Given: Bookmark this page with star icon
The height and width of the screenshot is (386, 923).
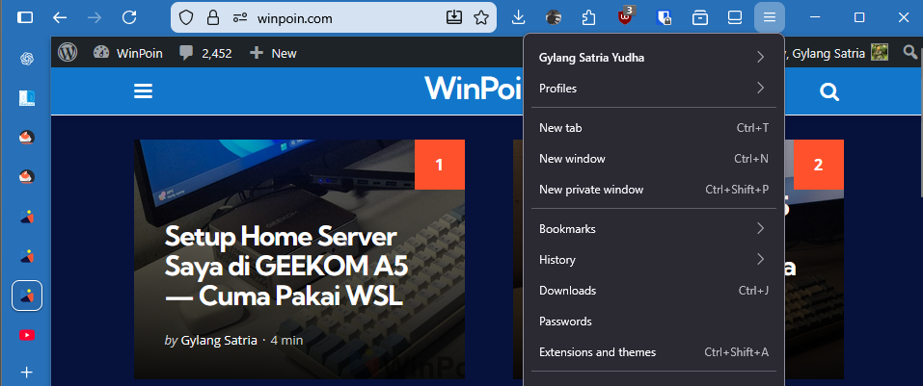Looking at the screenshot, I should tap(480, 17).
